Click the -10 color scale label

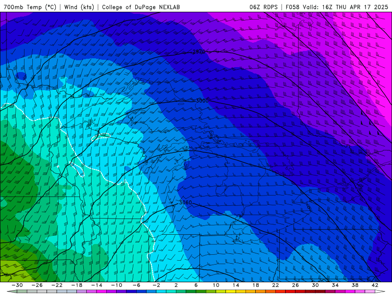[117, 285]
